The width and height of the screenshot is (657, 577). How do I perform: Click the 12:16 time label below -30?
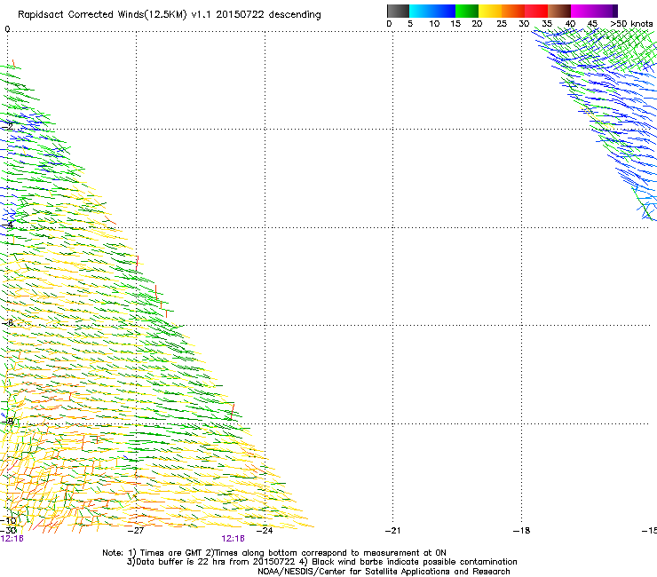12,539
